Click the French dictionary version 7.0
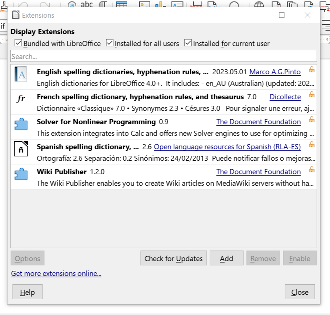This screenshot has height=315, width=330. pos(252,97)
